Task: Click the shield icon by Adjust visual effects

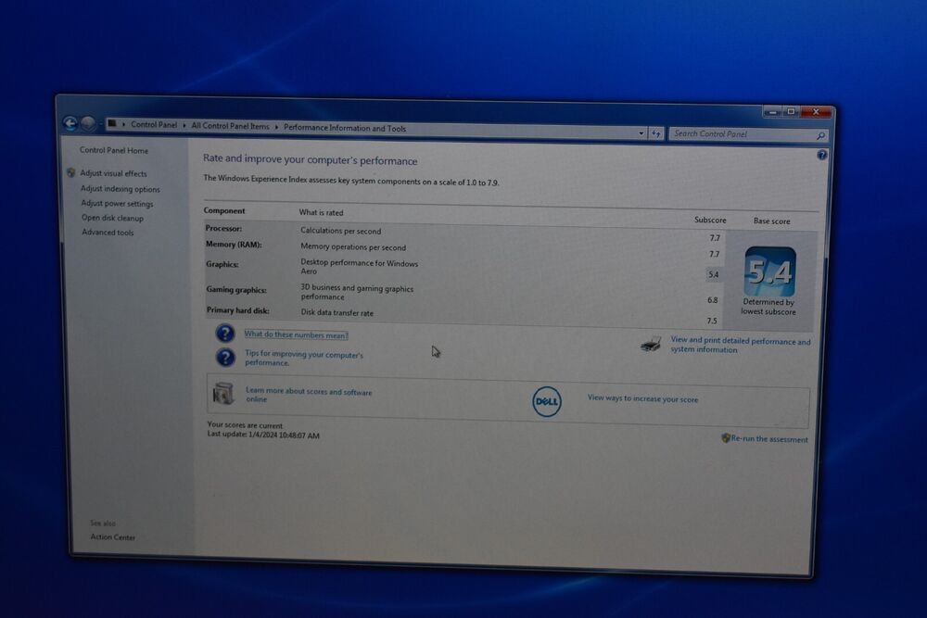Action: point(71,172)
